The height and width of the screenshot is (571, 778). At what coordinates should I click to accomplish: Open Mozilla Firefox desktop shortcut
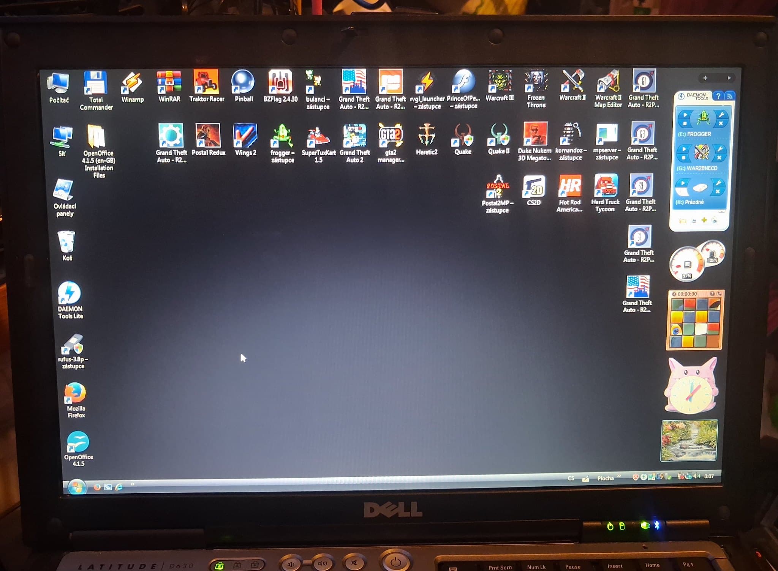coord(76,400)
